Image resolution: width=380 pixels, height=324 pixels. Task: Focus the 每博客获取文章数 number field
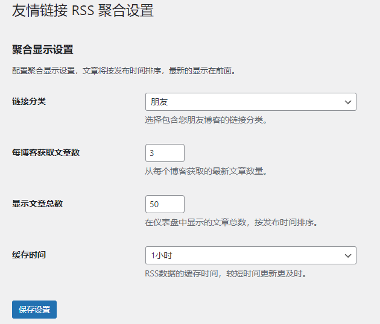(x=165, y=153)
